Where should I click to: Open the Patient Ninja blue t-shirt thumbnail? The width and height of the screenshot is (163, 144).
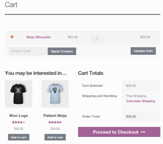(55, 94)
